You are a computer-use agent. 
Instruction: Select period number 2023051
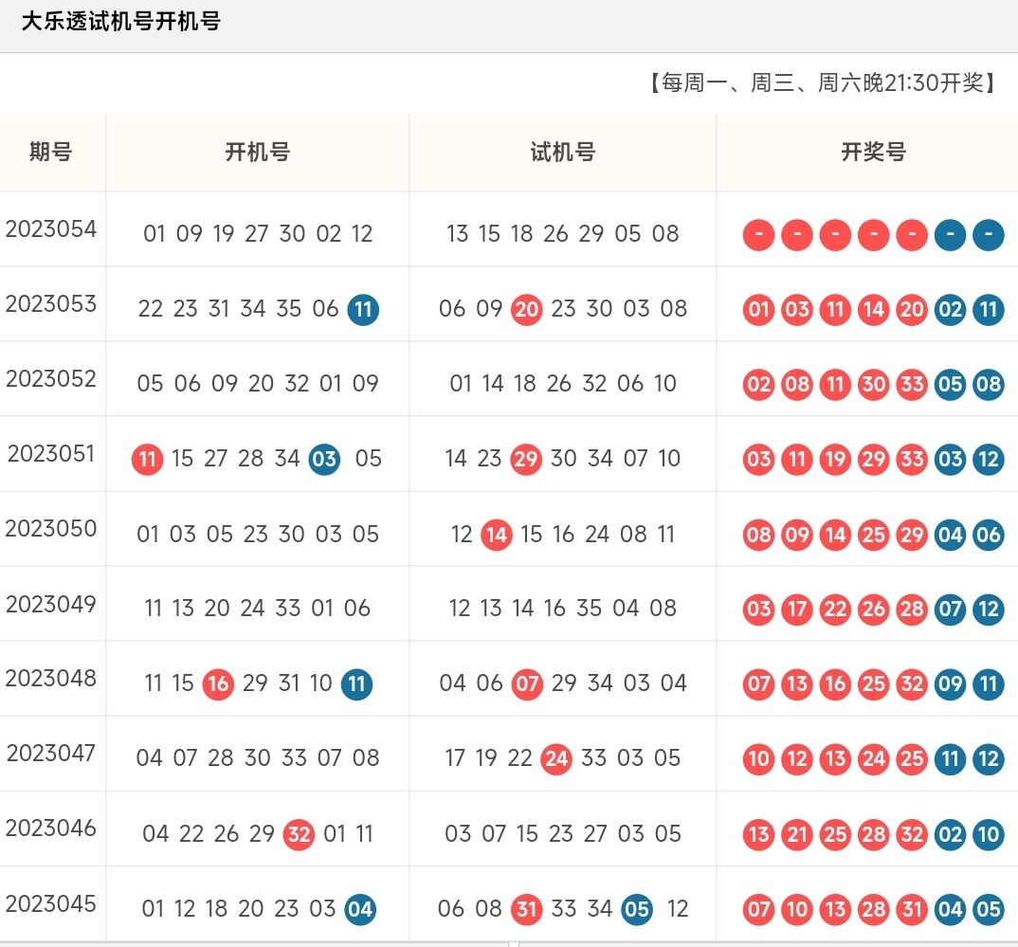coord(50,453)
